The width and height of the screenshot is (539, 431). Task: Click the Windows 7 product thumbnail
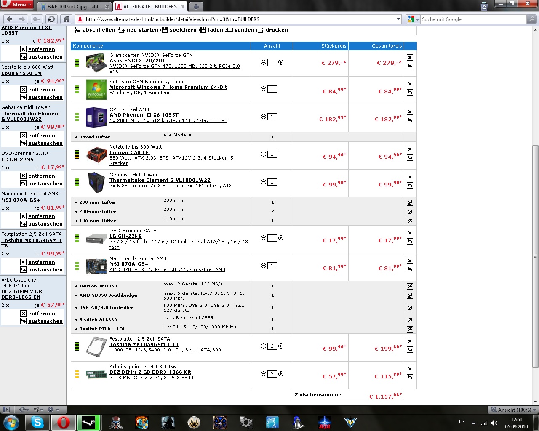pos(96,90)
